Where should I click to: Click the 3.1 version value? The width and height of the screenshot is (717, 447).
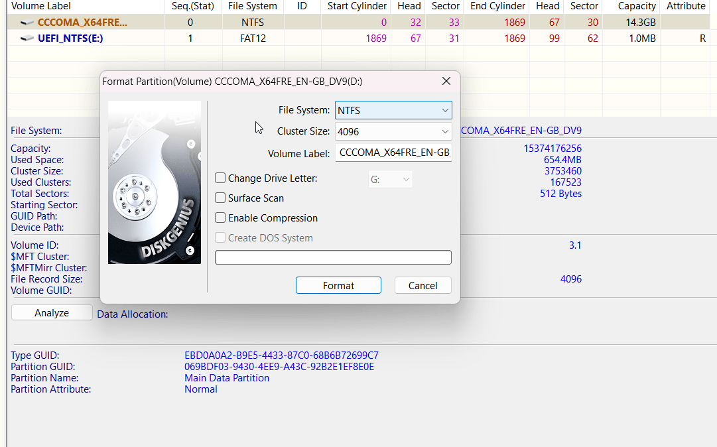[575, 245]
